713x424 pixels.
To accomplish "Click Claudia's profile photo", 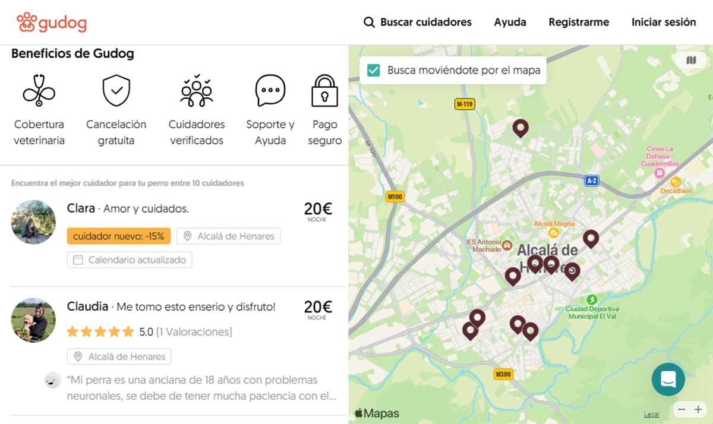I will 33,320.
